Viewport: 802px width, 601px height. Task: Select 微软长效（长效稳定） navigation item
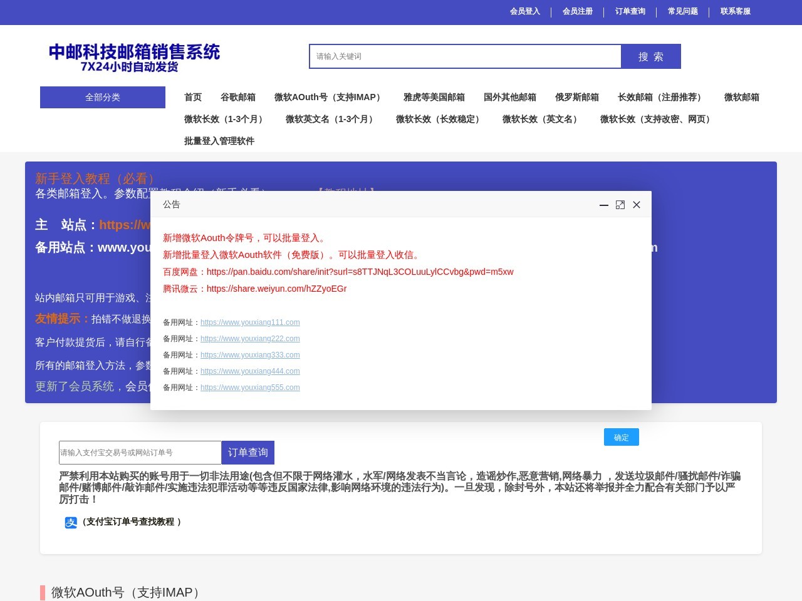(440, 119)
